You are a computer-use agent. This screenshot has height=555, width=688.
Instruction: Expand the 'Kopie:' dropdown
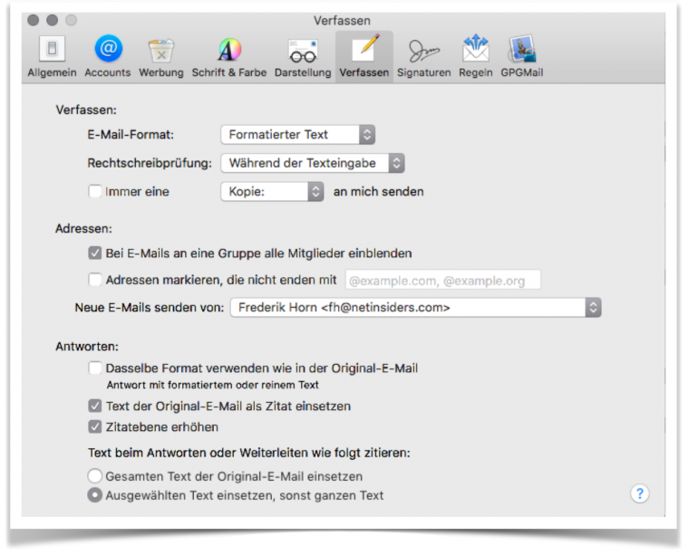coord(272,191)
